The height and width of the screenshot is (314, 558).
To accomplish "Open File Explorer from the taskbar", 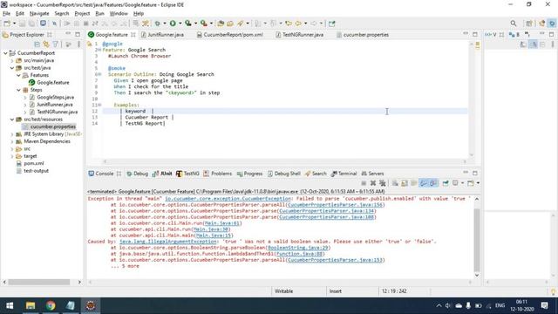I will pos(31,305).
